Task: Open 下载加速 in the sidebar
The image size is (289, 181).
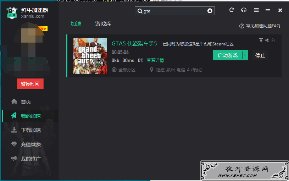Action: 31,130
